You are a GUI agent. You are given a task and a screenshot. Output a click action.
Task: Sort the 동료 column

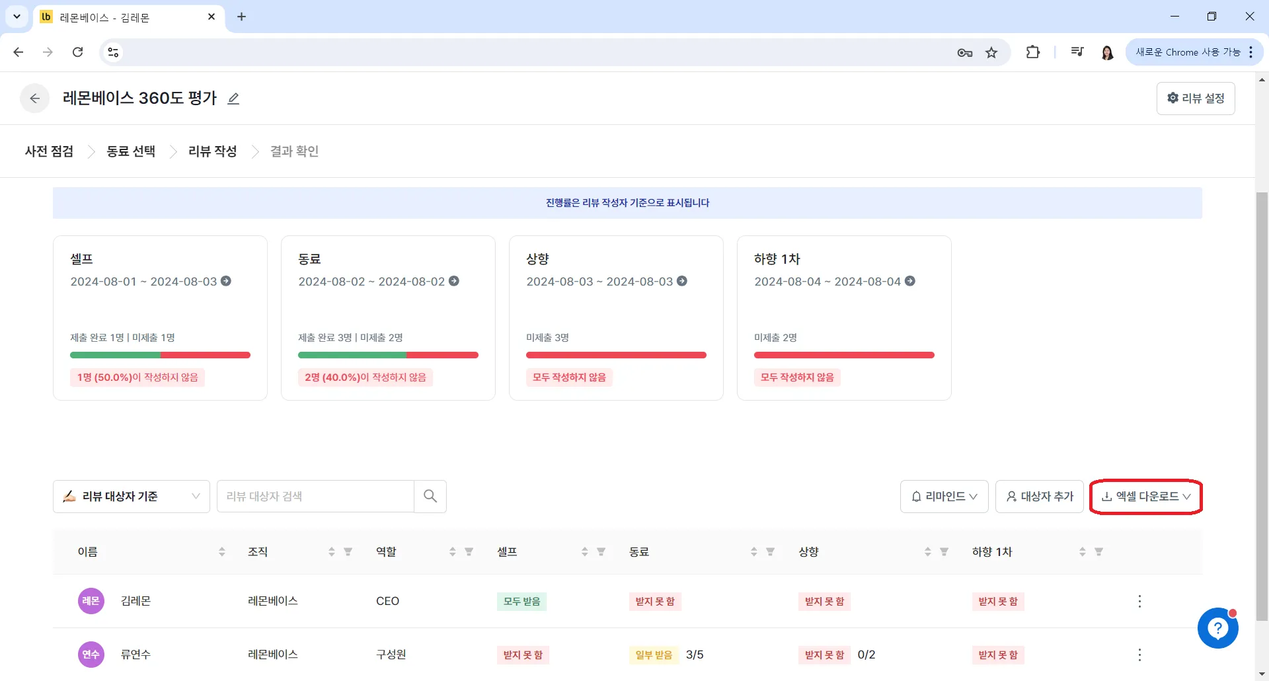pyautogui.click(x=754, y=552)
